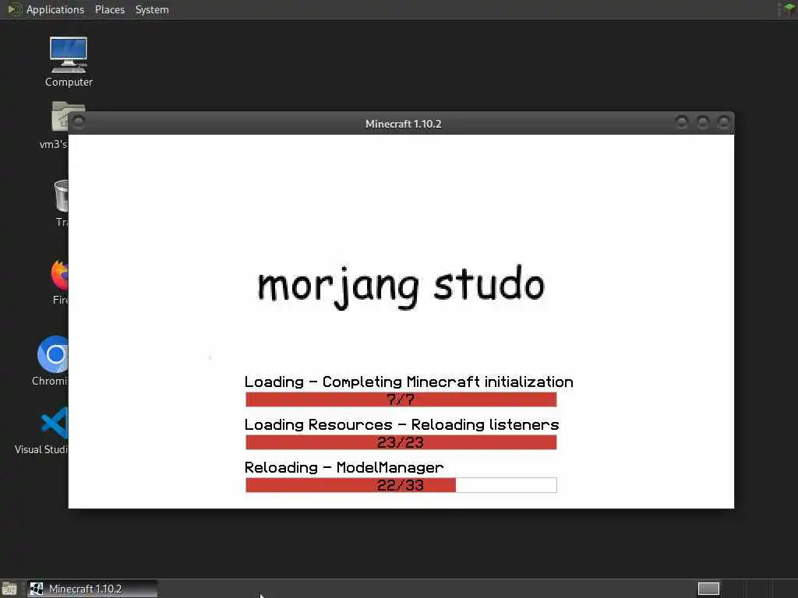
Task: Open the System menu
Action: pos(152,9)
